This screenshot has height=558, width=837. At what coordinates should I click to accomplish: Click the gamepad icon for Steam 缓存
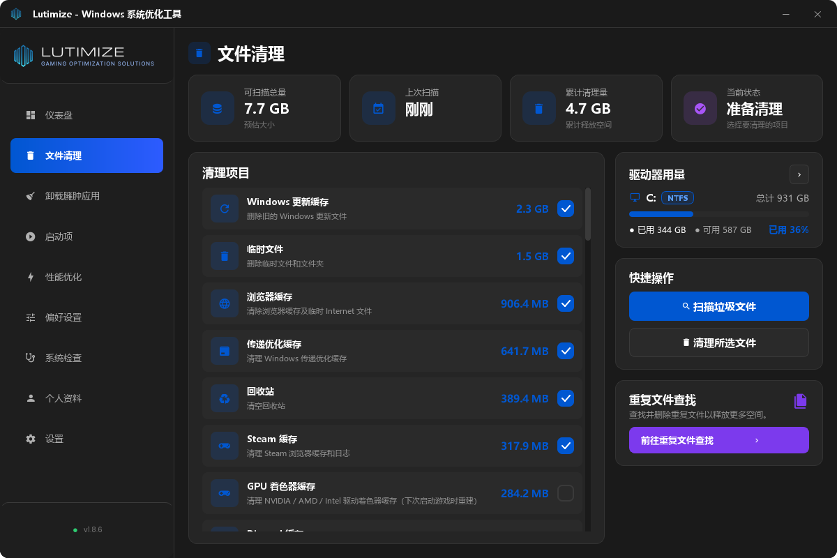click(x=225, y=446)
